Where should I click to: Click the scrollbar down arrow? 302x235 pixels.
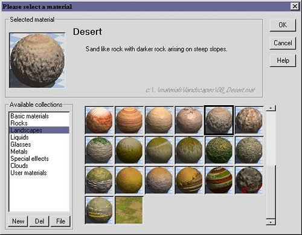pyautogui.click(x=271, y=222)
